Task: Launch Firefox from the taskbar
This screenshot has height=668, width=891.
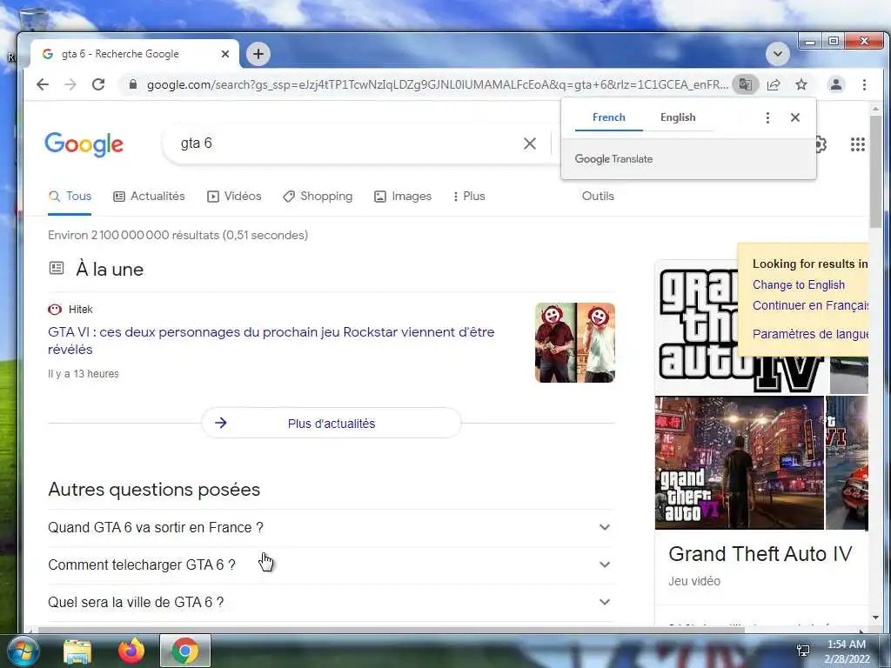Action: pos(131,651)
